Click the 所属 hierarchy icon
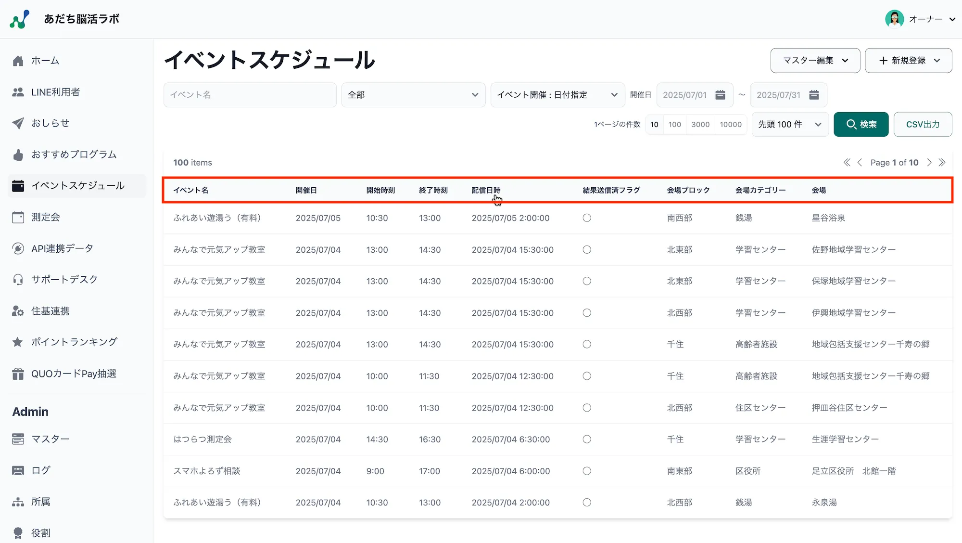 (18, 502)
